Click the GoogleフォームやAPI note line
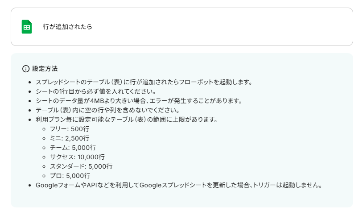Image resolution: width=363 pixels, height=215 pixels. (x=178, y=185)
